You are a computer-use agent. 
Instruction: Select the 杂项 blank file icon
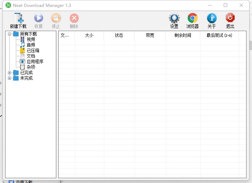(x=22, y=67)
